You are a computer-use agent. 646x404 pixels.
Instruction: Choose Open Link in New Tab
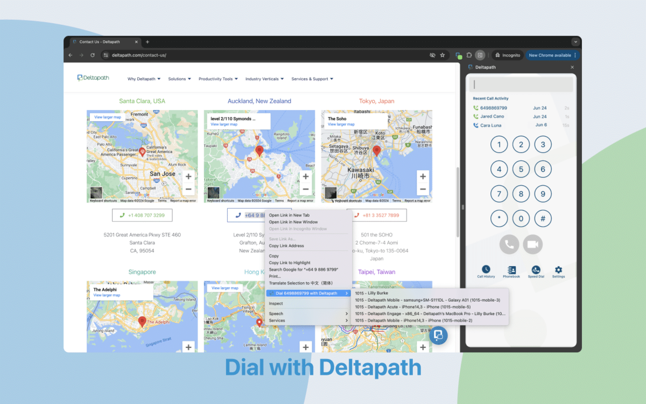pyautogui.click(x=308, y=215)
